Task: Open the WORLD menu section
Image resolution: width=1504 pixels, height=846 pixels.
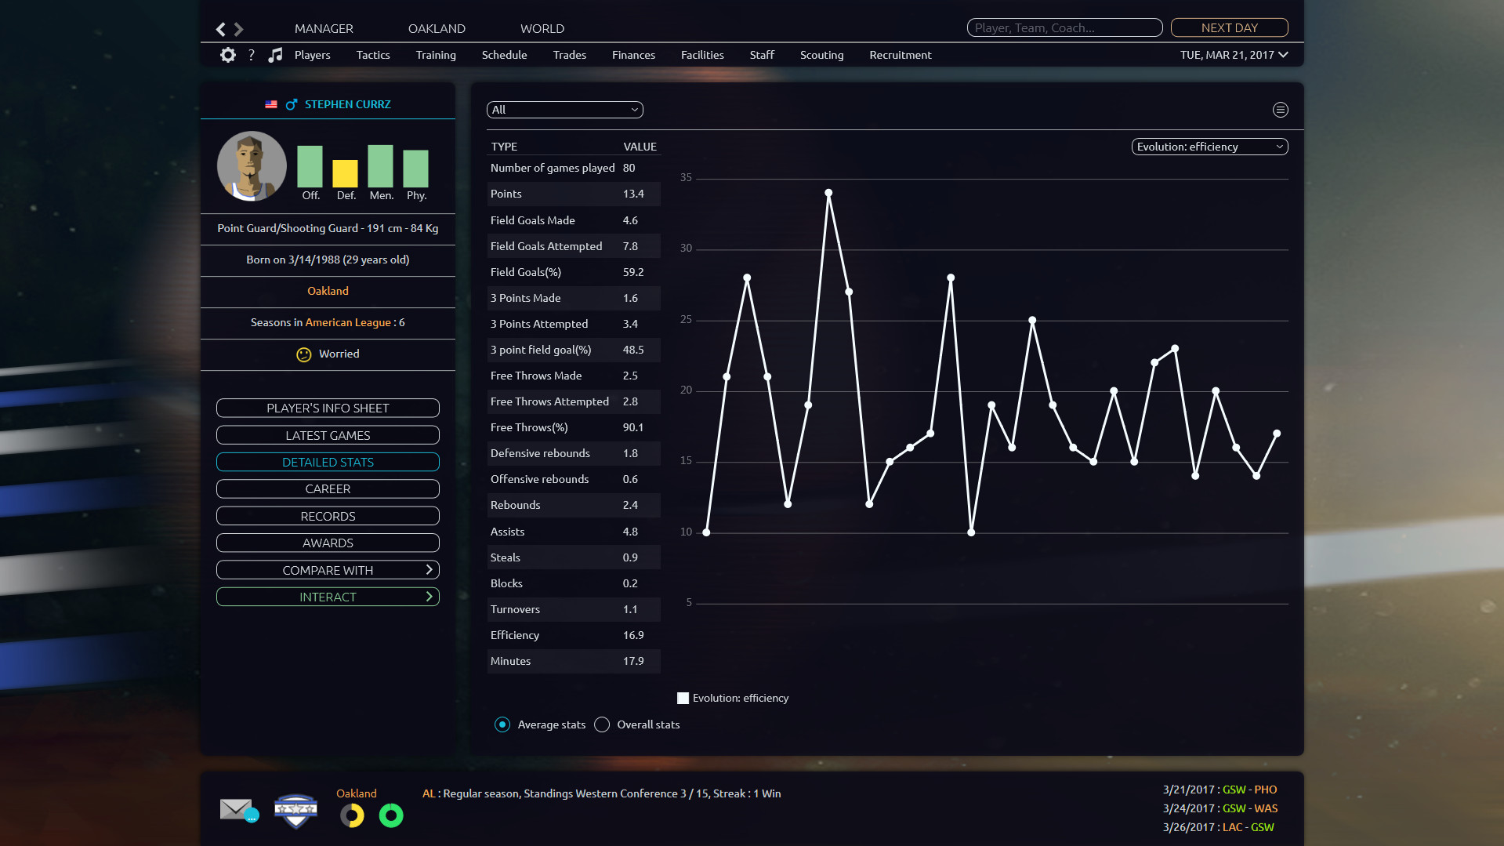Action: click(542, 28)
